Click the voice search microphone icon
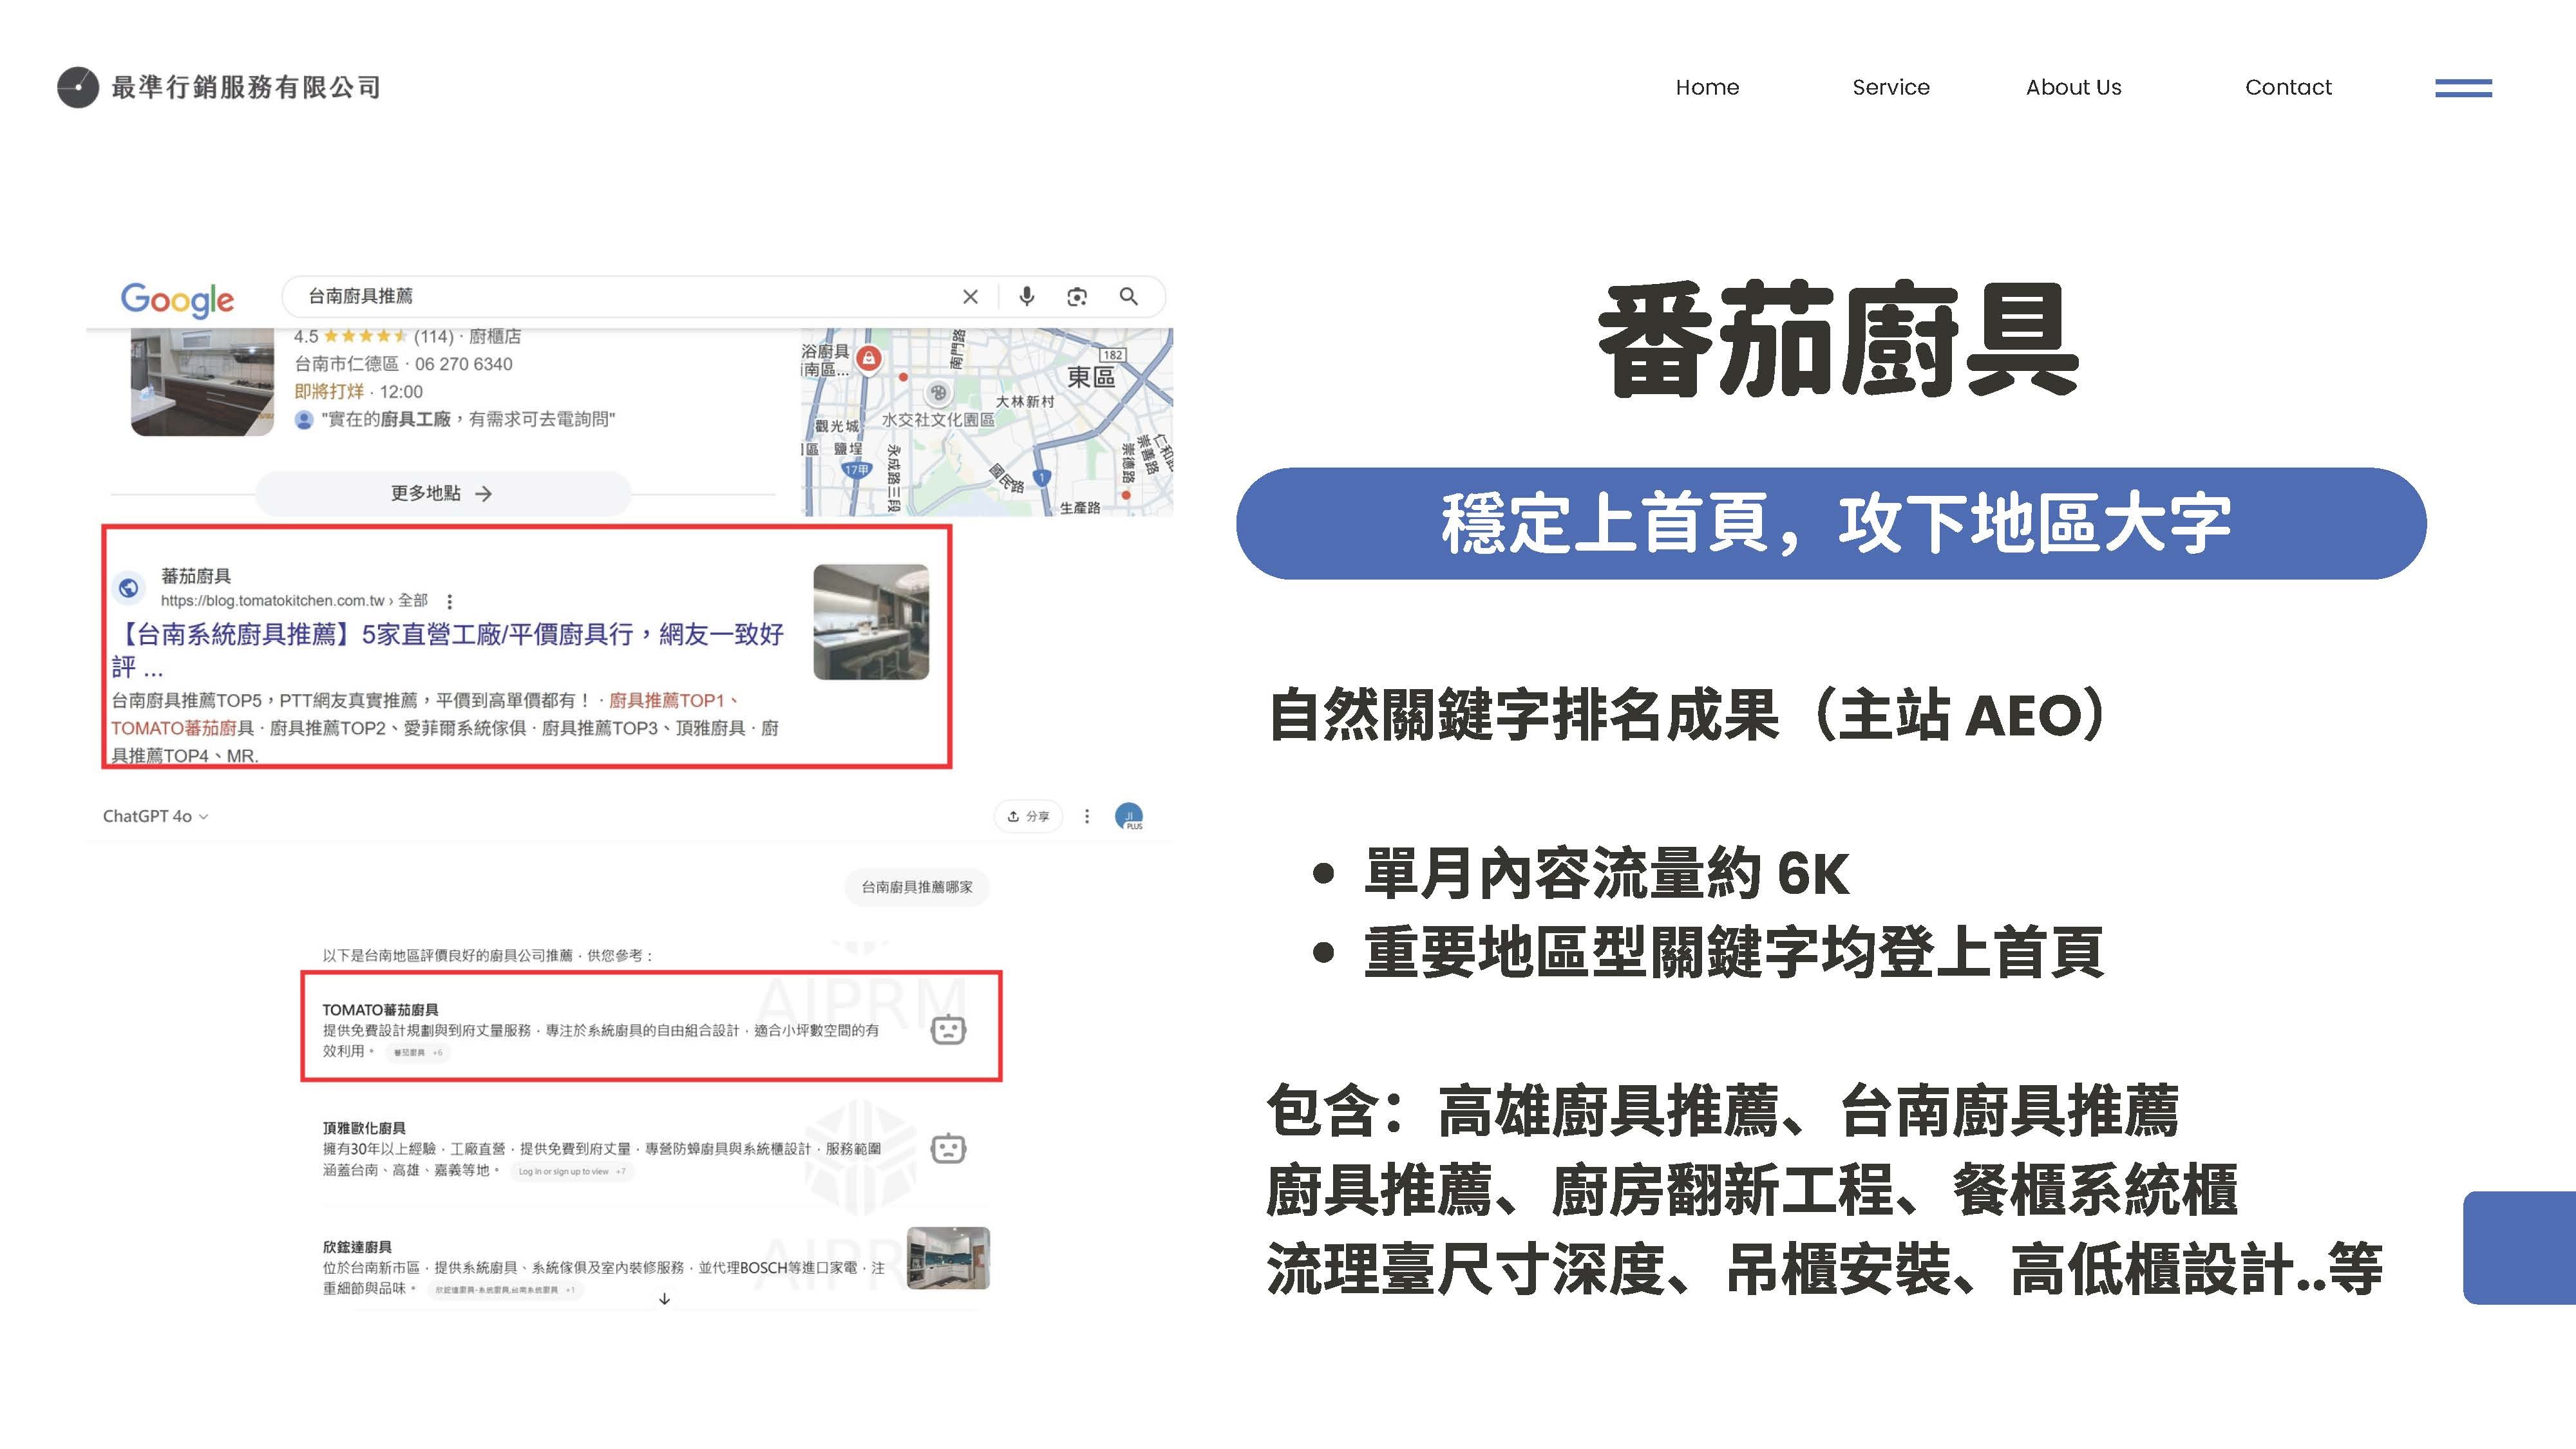The height and width of the screenshot is (1449, 2576). point(1026,297)
